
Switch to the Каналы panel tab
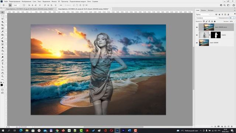[203, 10]
